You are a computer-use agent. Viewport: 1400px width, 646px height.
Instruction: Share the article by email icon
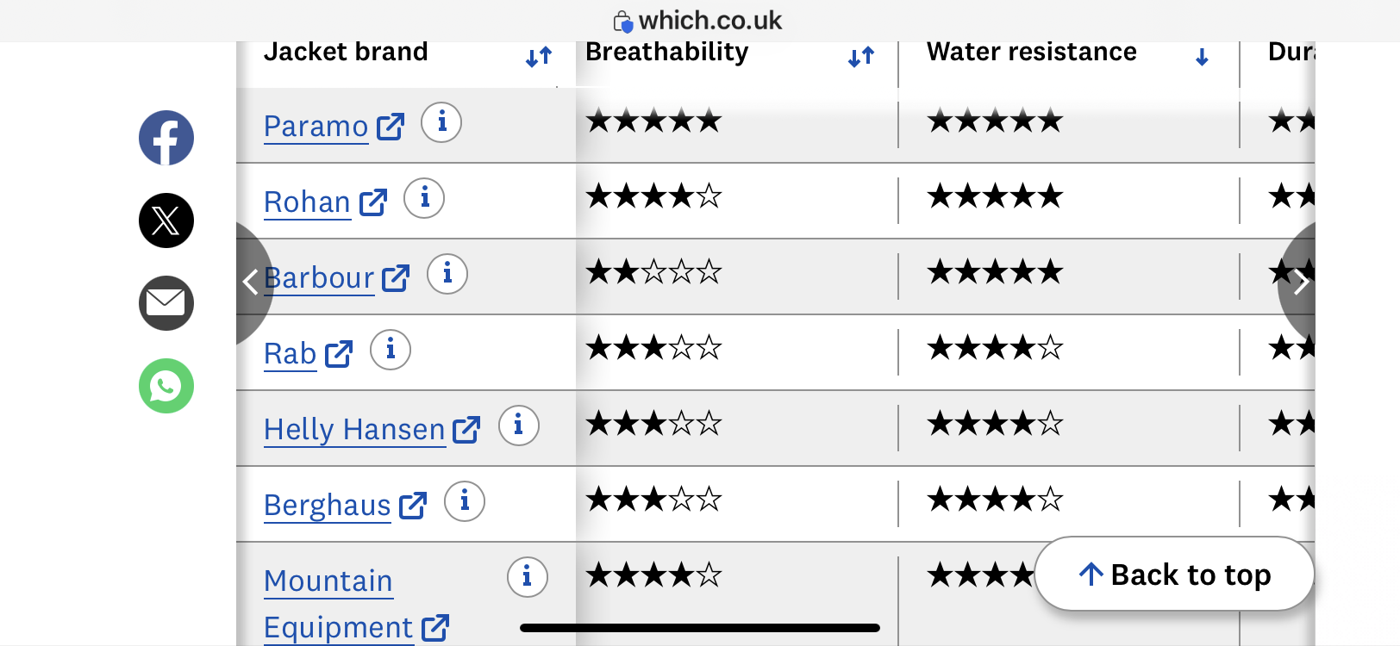(x=166, y=303)
